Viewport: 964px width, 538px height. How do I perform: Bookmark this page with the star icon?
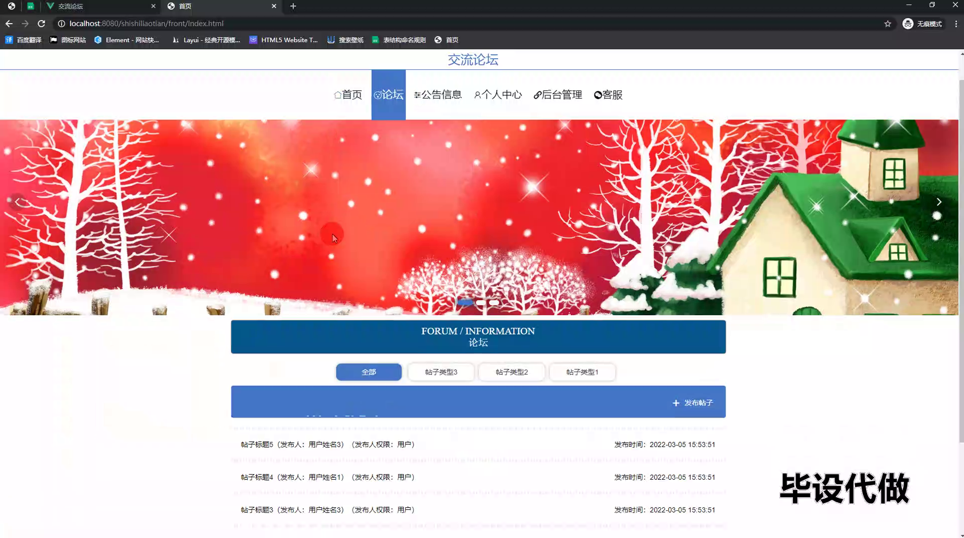888,24
